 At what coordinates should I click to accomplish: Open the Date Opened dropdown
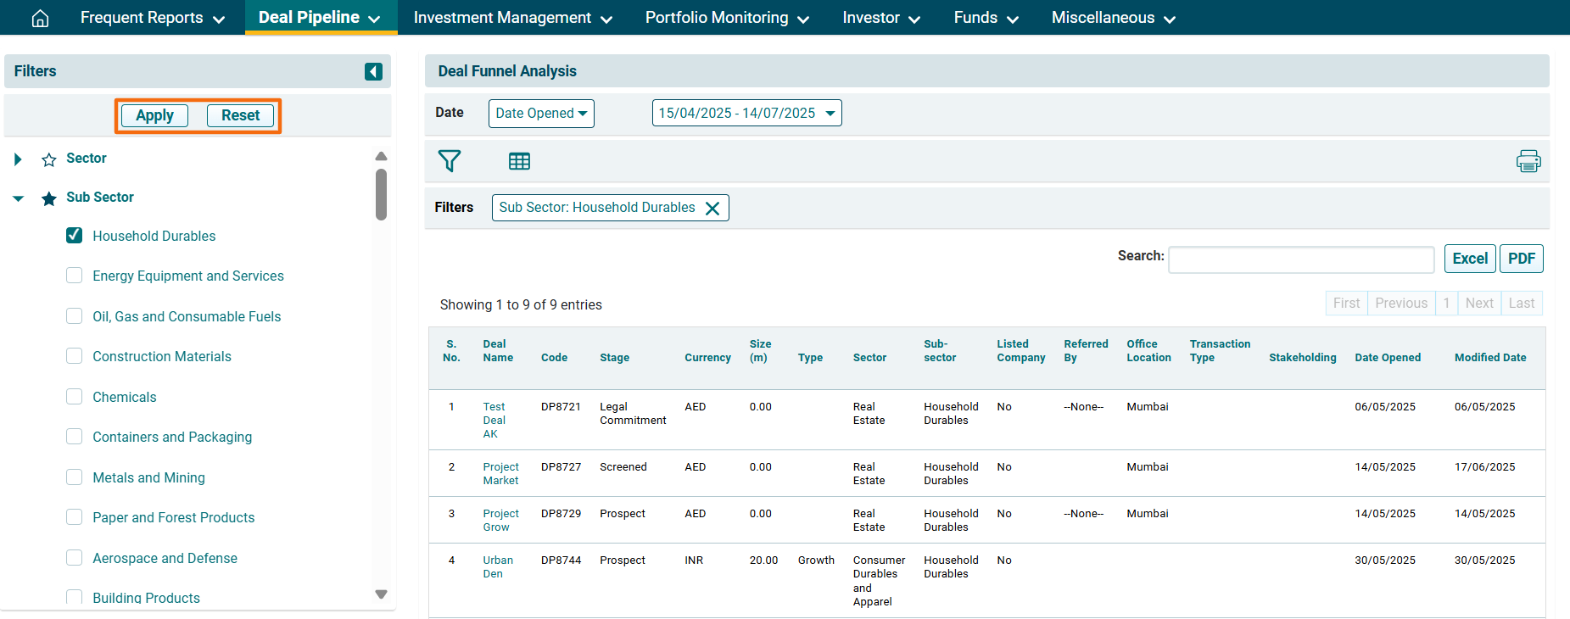[541, 114]
